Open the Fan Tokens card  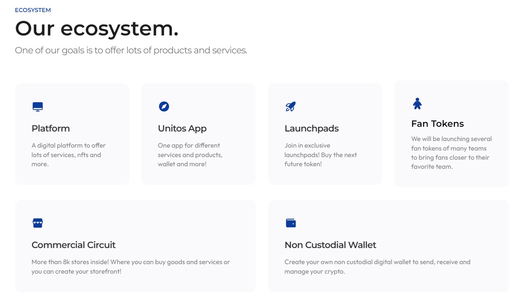click(x=451, y=134)
